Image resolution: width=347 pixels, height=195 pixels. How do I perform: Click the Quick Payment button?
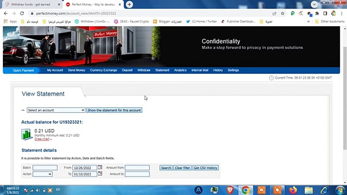tap(23, 70)
